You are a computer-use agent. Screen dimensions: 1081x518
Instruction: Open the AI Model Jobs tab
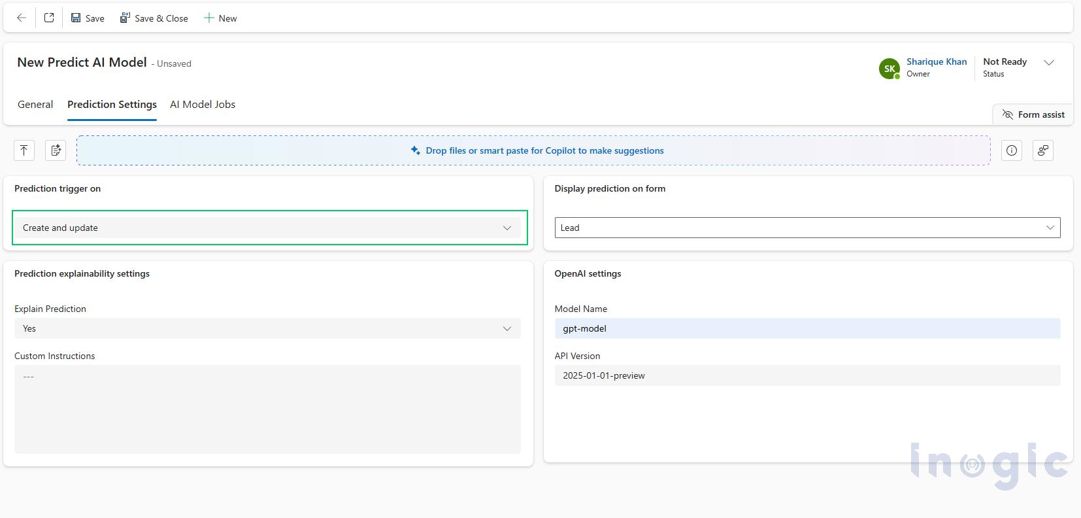tap(203, 105)
